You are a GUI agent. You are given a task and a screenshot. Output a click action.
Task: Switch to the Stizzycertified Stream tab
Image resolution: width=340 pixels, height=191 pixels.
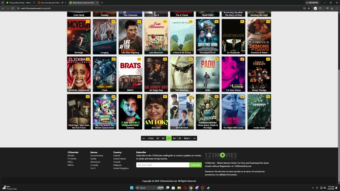20,3
